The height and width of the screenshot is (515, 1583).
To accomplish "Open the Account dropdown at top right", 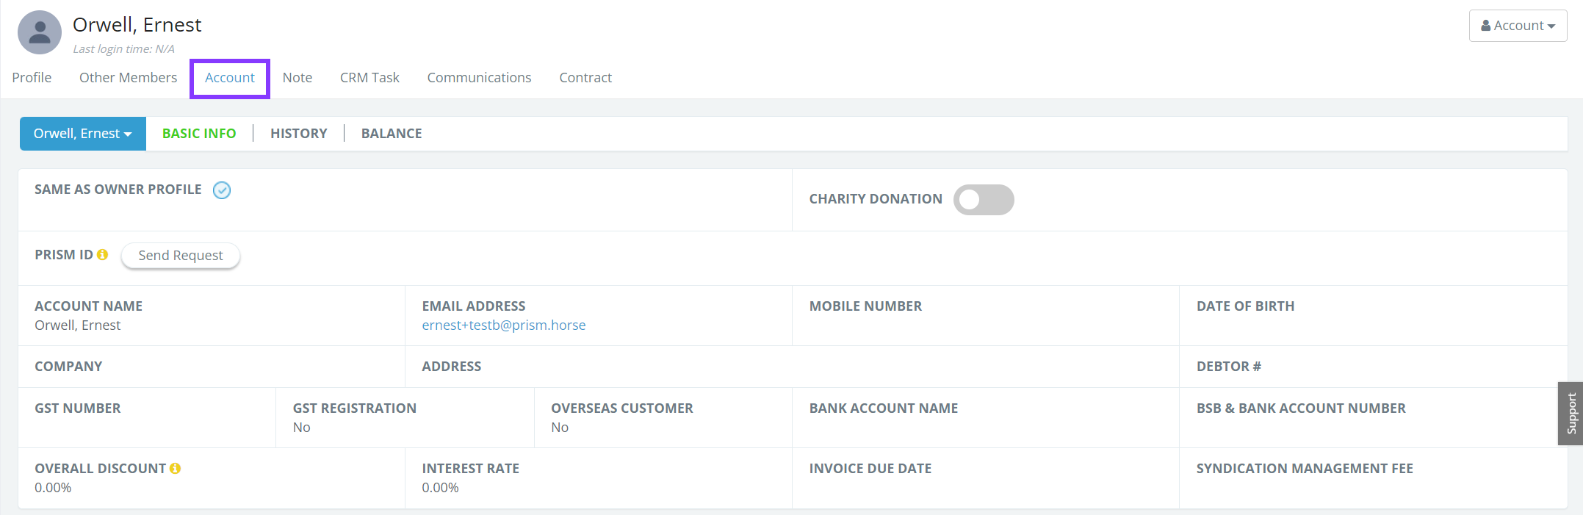I will 1518,26.
